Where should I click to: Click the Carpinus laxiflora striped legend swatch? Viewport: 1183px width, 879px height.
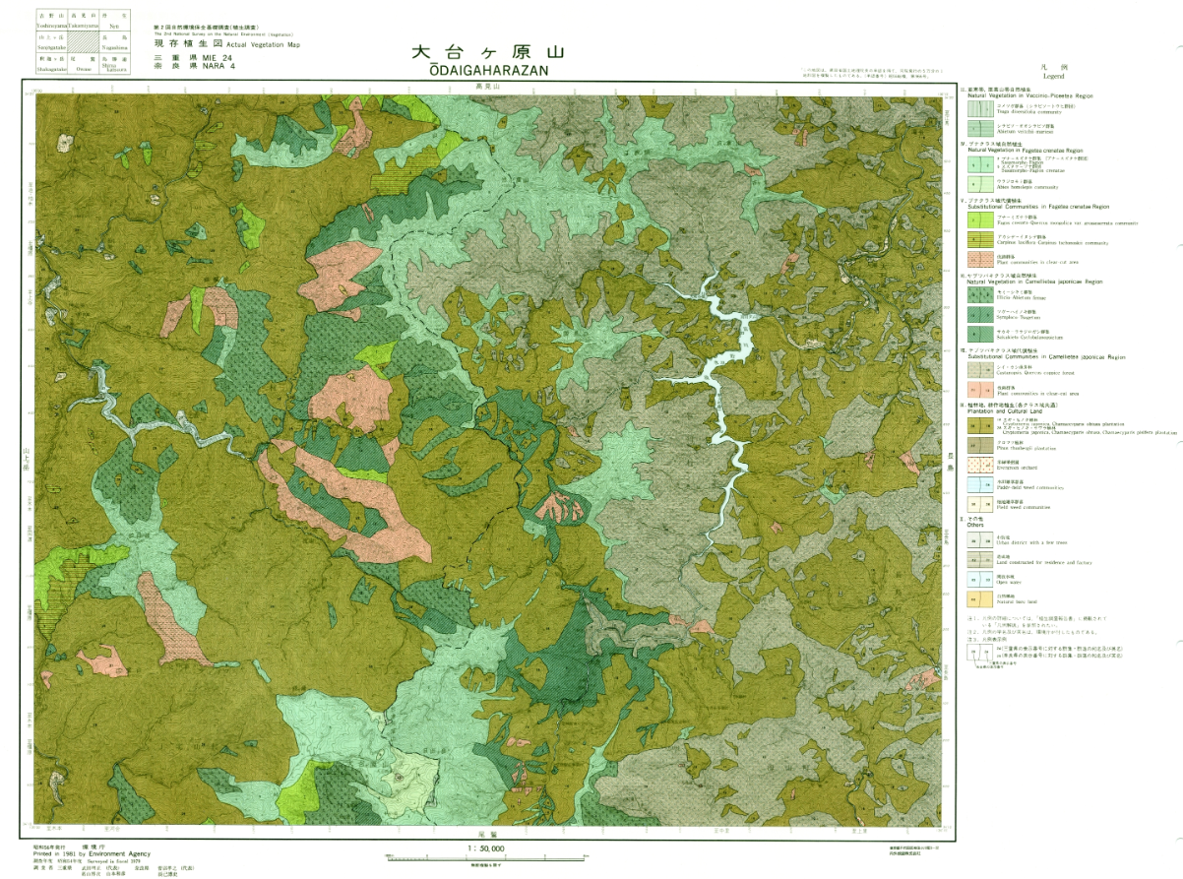click(x=978, y=240)
